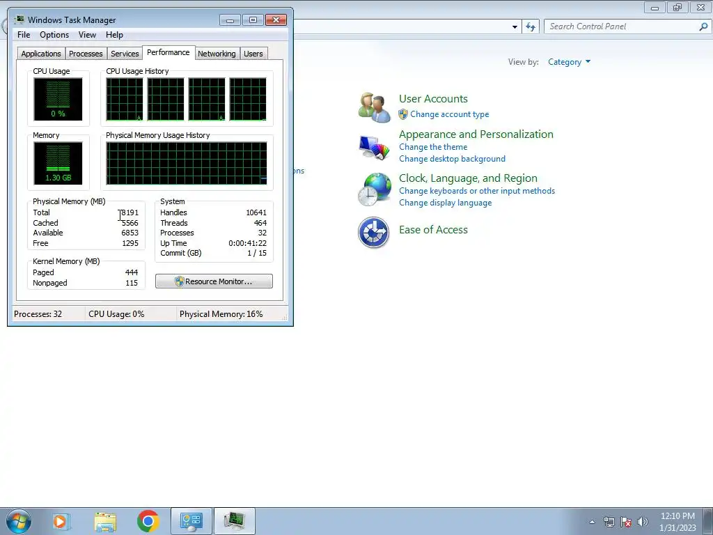Click Physical Memory: 16% in status bar

(221, 314)
